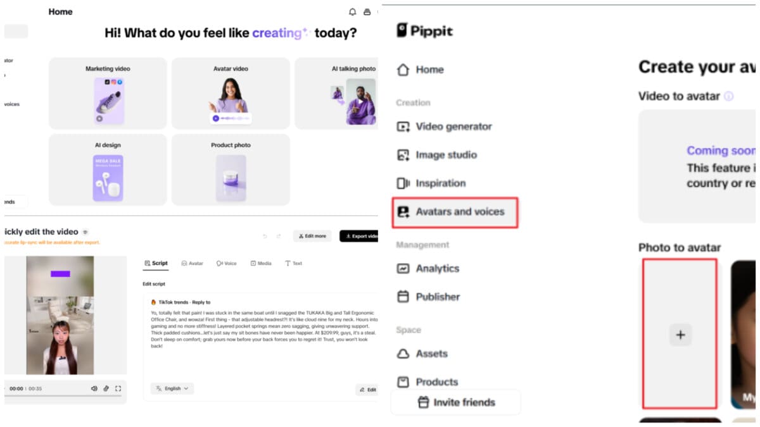This screenshot has width=760, height=427.
Task: Click the notification bell icon
Action: pyautogui.click(x=353, y=12)
